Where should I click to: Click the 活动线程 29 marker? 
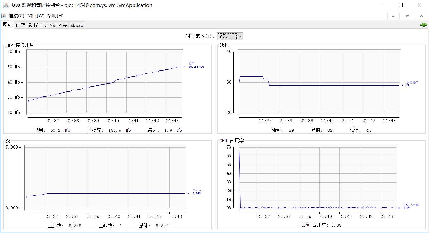click(410, 84)
